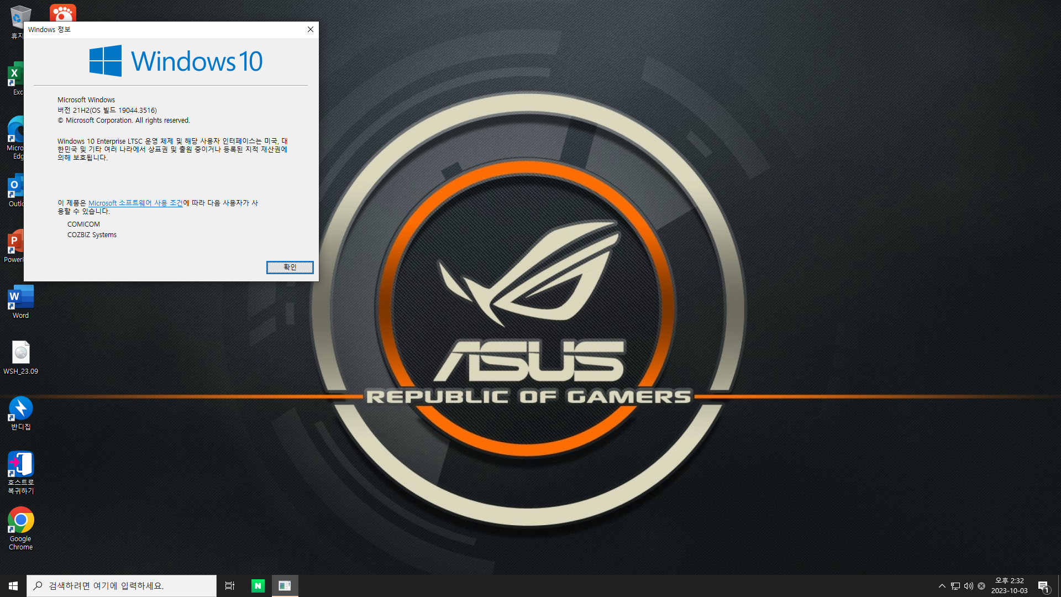Open the taskbar clock and date
Viewport: 1061px width, 597px height.
(x=1009, y=586)
